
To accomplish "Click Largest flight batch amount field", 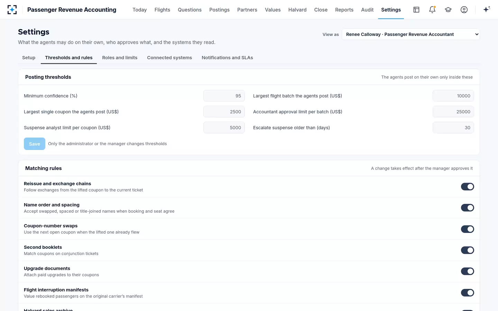I will [x=453, y=96].
